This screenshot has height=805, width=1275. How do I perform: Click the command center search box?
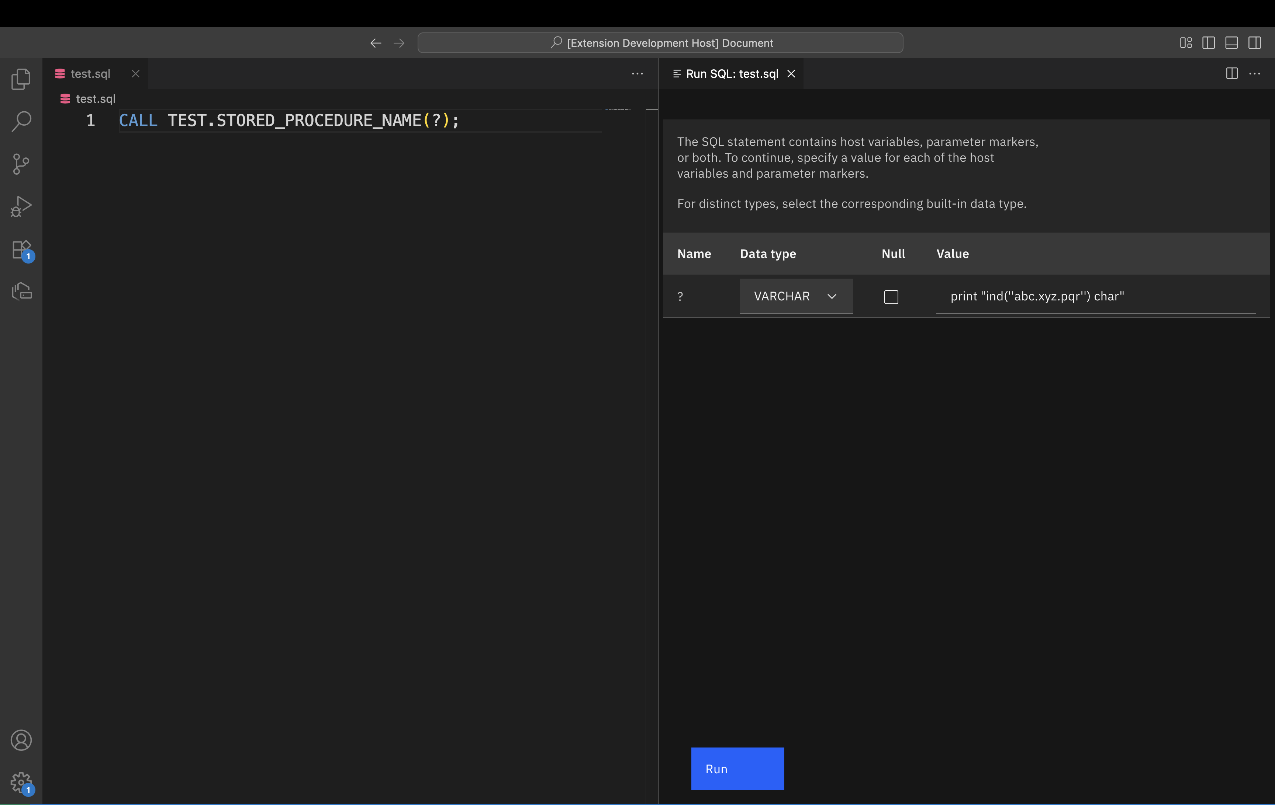[660, 43]
